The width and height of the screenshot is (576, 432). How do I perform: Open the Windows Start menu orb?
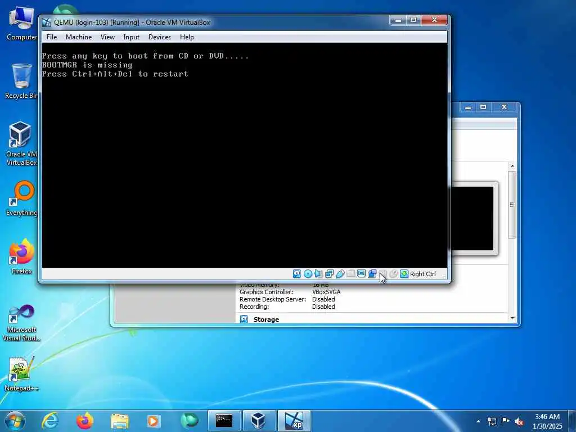[x=15, y=421]
